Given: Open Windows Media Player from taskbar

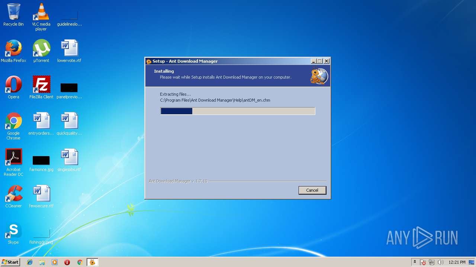Looking at the screenshot, I should (55, 262).
